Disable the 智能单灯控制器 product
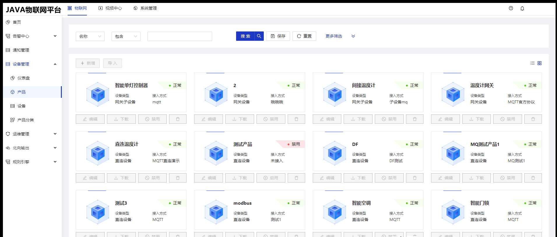Screen dimensions: 557x237 click(152, 119)
